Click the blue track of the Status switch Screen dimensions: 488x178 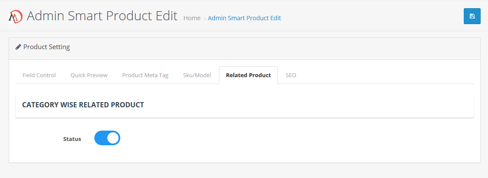tap(100, 137)
